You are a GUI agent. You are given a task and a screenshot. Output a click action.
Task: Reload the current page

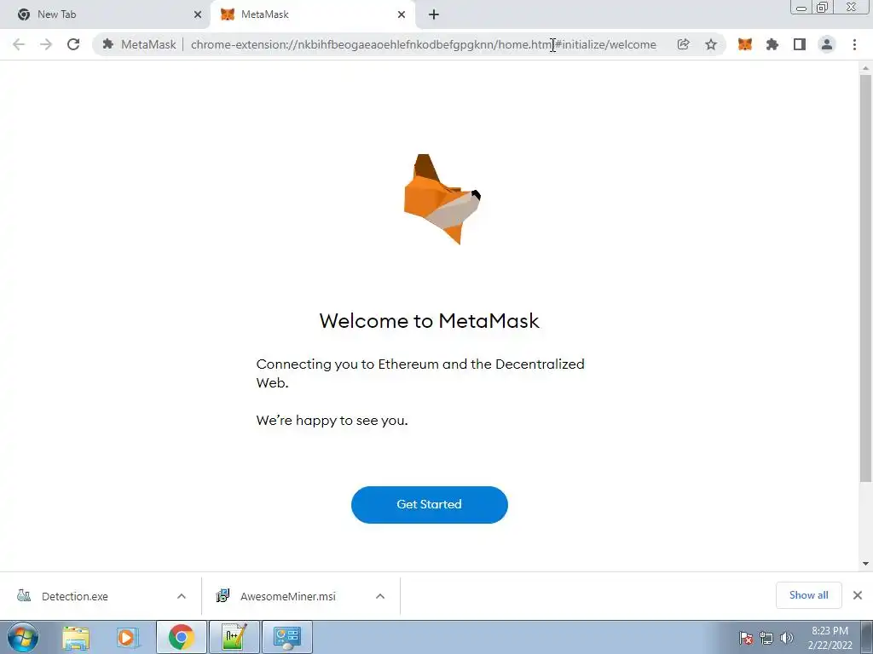pos(73,44)
